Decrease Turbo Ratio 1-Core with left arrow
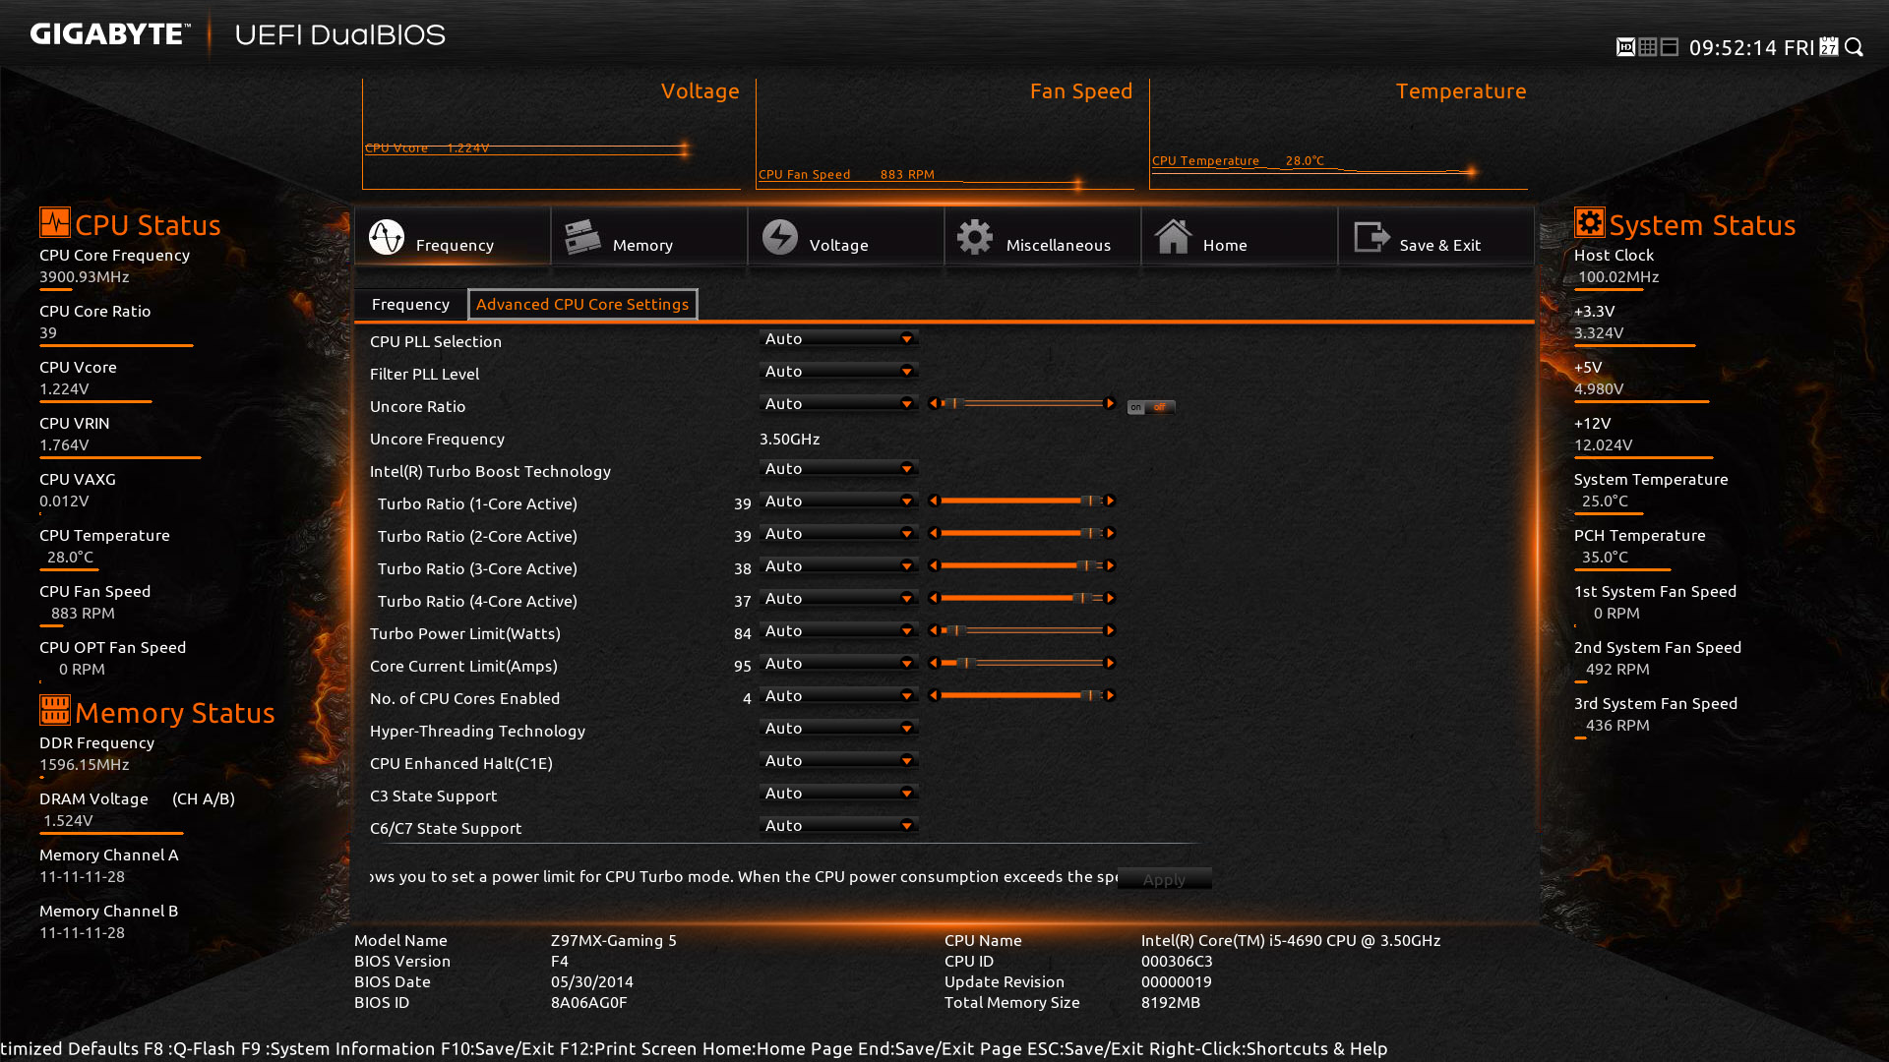 click(934, 501)
